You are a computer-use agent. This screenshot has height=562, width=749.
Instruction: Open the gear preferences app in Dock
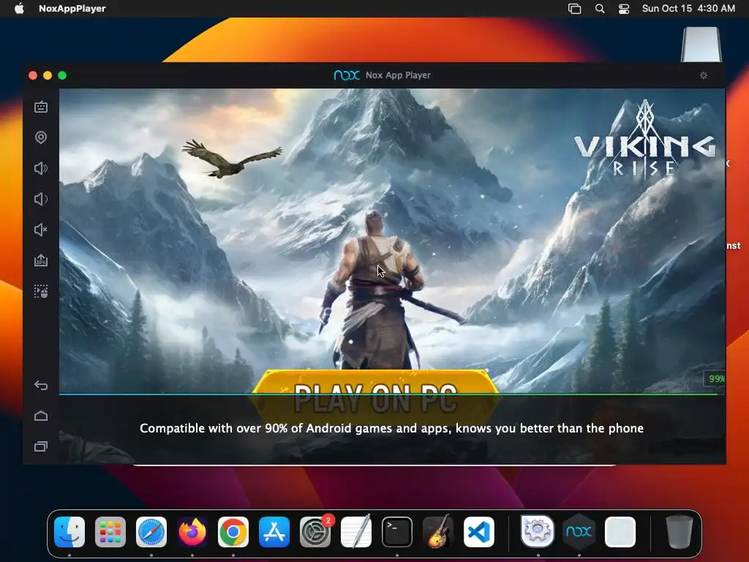point(538,531)
